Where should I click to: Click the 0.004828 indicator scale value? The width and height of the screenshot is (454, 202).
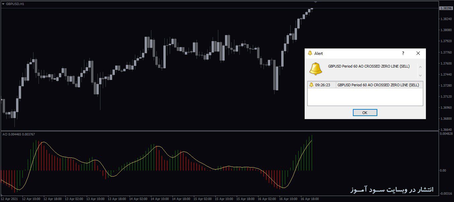446,134
